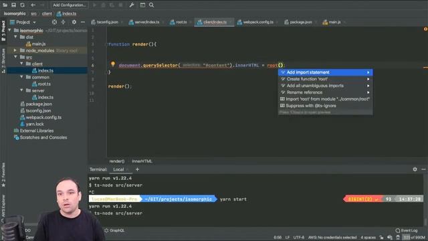Collapse the client folder arrow

(x=21, y=64)
